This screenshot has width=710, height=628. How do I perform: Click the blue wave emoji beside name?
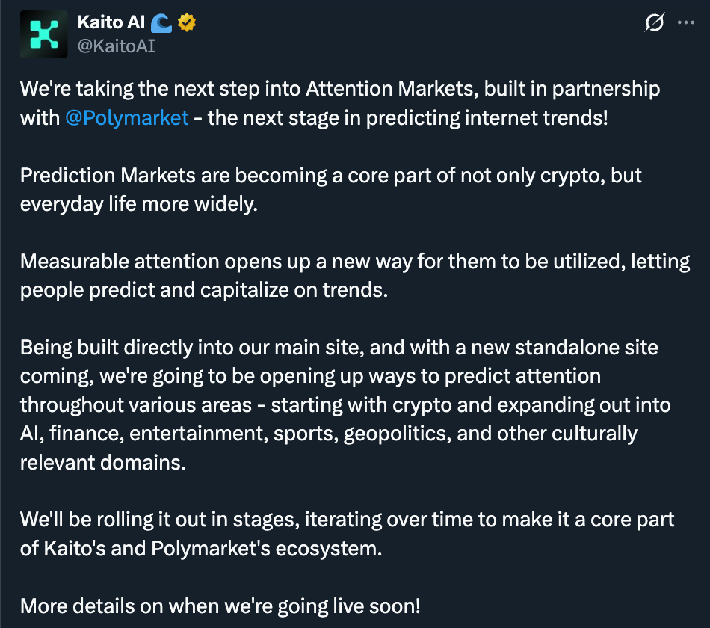(x=161, y=22)
